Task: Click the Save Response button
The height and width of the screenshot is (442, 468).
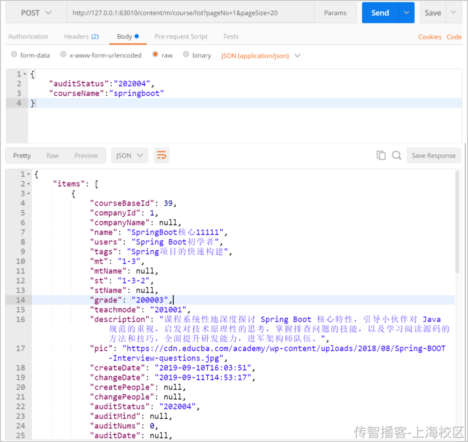Action: (434, 155)
